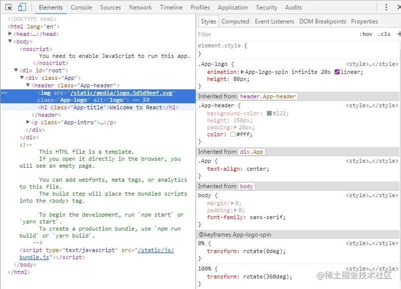Click the #fff color swatch
This screenshot has width=401, height=289.
coord(233,134)
